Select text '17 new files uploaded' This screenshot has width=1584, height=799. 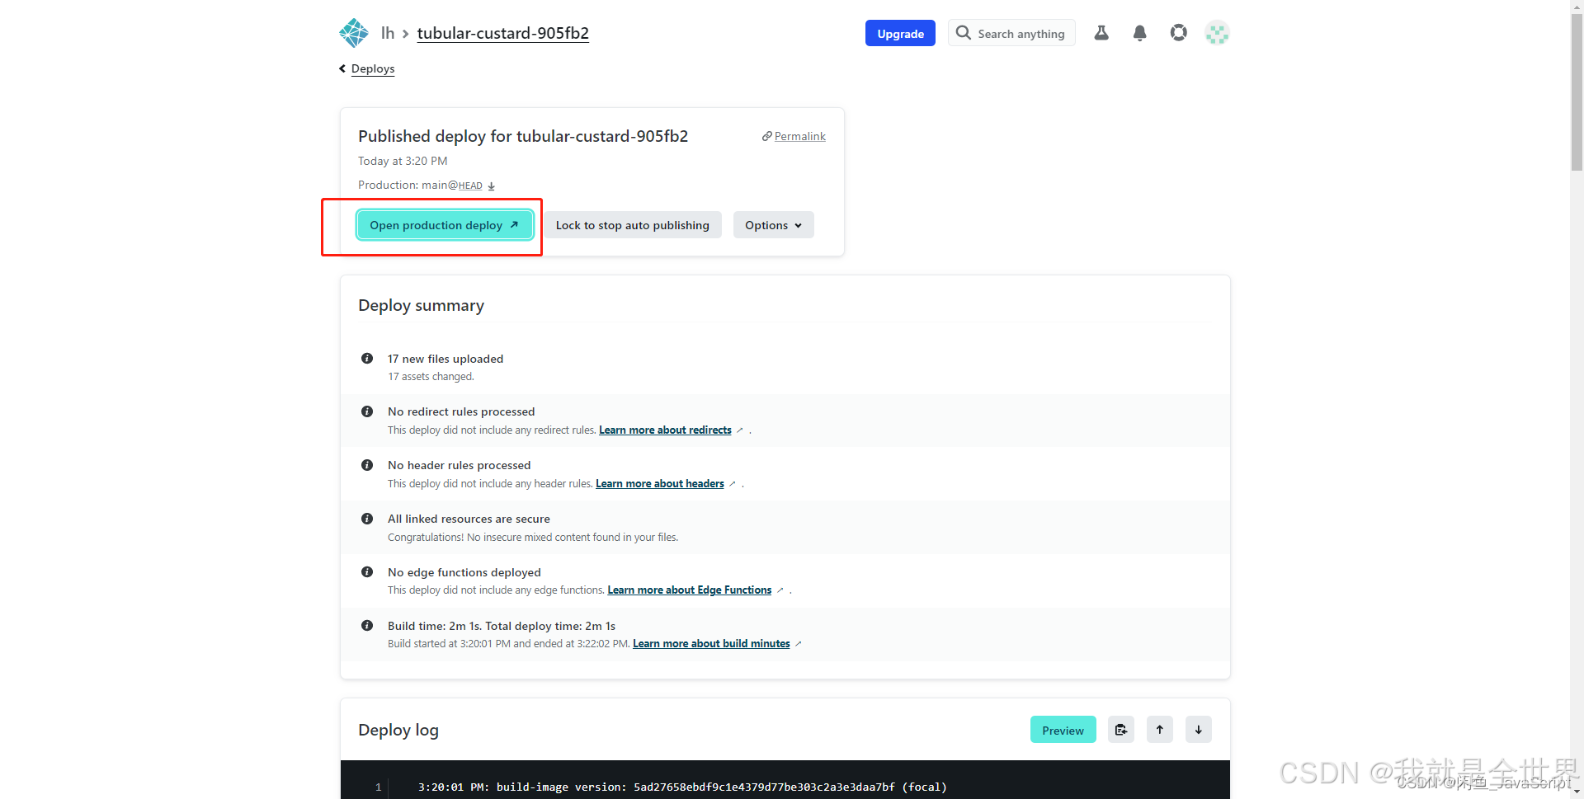445,359
